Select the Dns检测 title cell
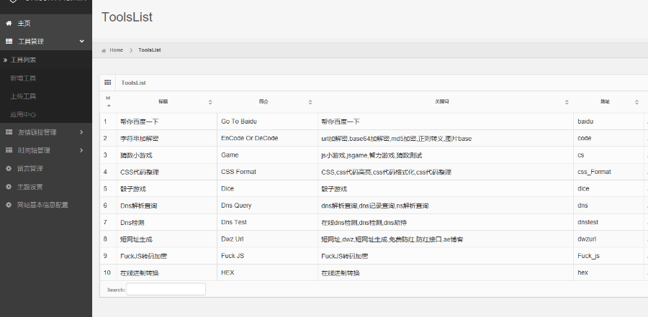 [x=167, y=223]
